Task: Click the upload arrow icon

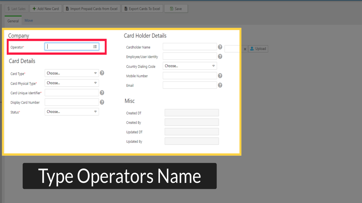Action: [252, 48]
